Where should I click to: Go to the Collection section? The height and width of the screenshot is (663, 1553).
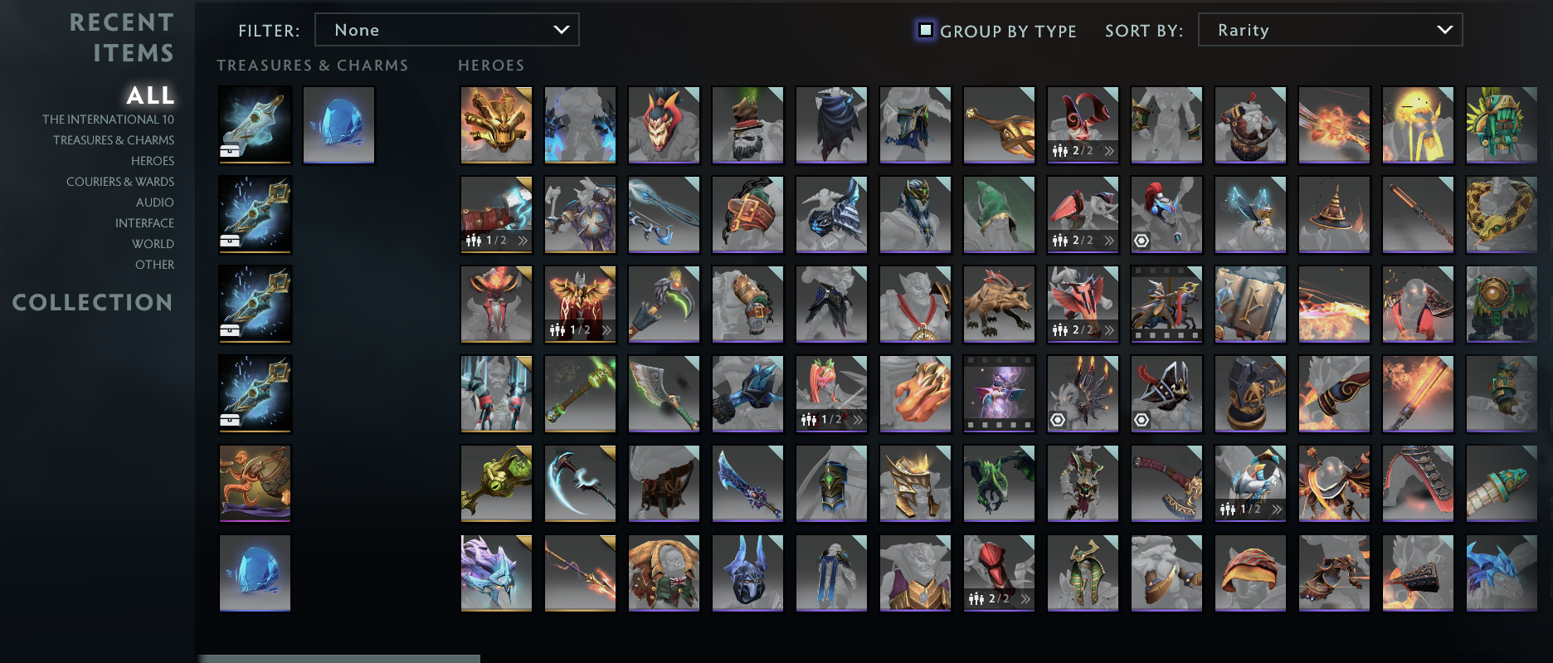pyautogui.click(x=92, y=302)
